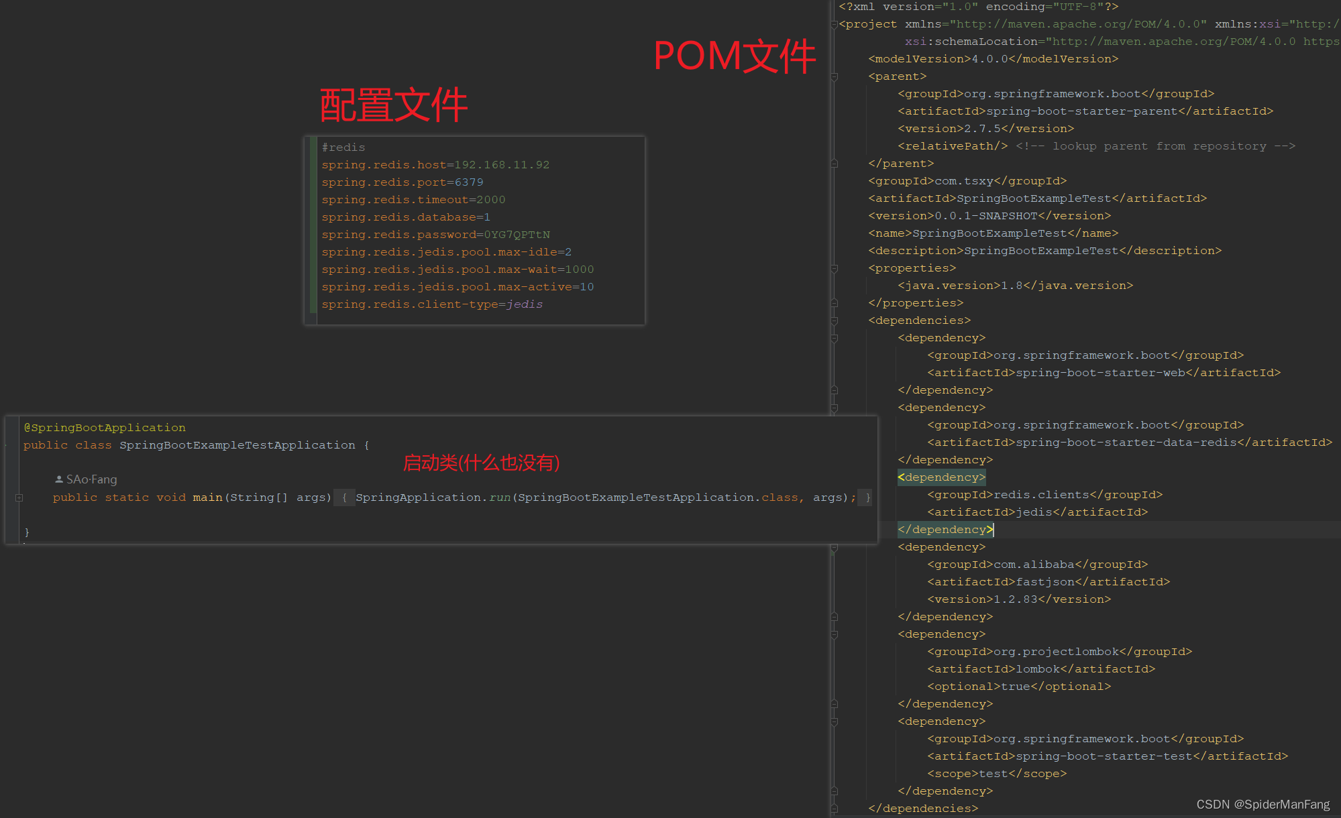This screenshot has height=818, width=1341.
Task: Click fold marker beside closing </parent> tag
Action: (834, 164)
